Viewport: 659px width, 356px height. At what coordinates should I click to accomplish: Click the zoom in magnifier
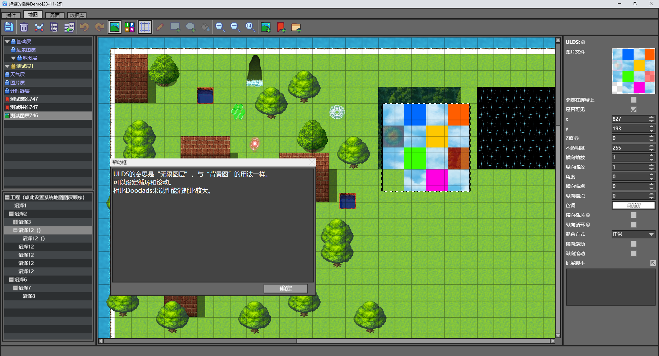click(220, 27)
